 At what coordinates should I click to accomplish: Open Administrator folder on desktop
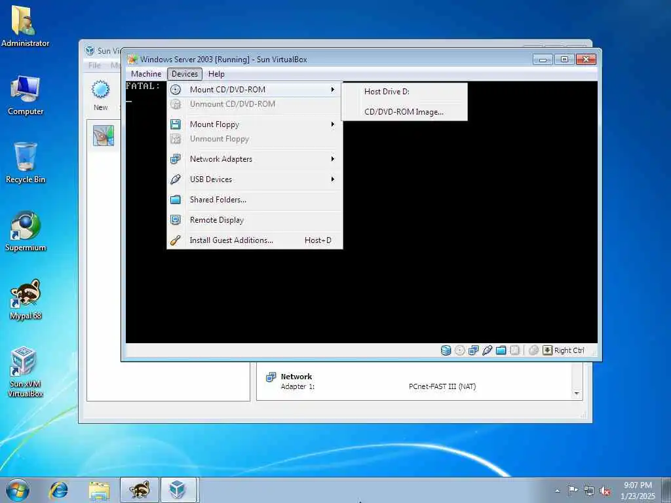tap(26, 26)
